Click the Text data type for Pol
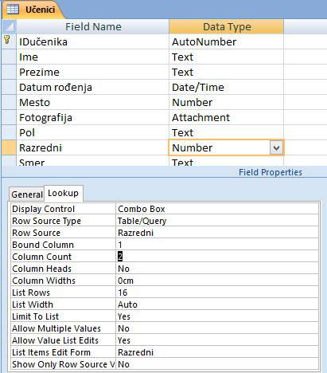The width and height of the screenshot is (327, 373). point(226,132)
